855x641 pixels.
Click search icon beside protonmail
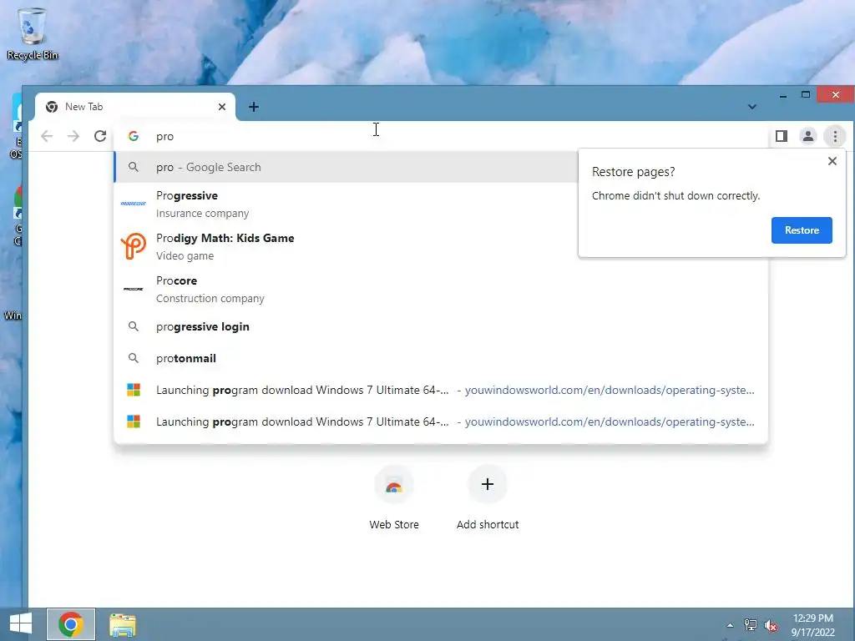(134, 358)
